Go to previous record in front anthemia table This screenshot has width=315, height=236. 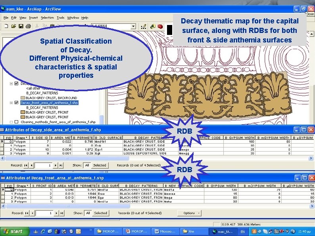33,213
